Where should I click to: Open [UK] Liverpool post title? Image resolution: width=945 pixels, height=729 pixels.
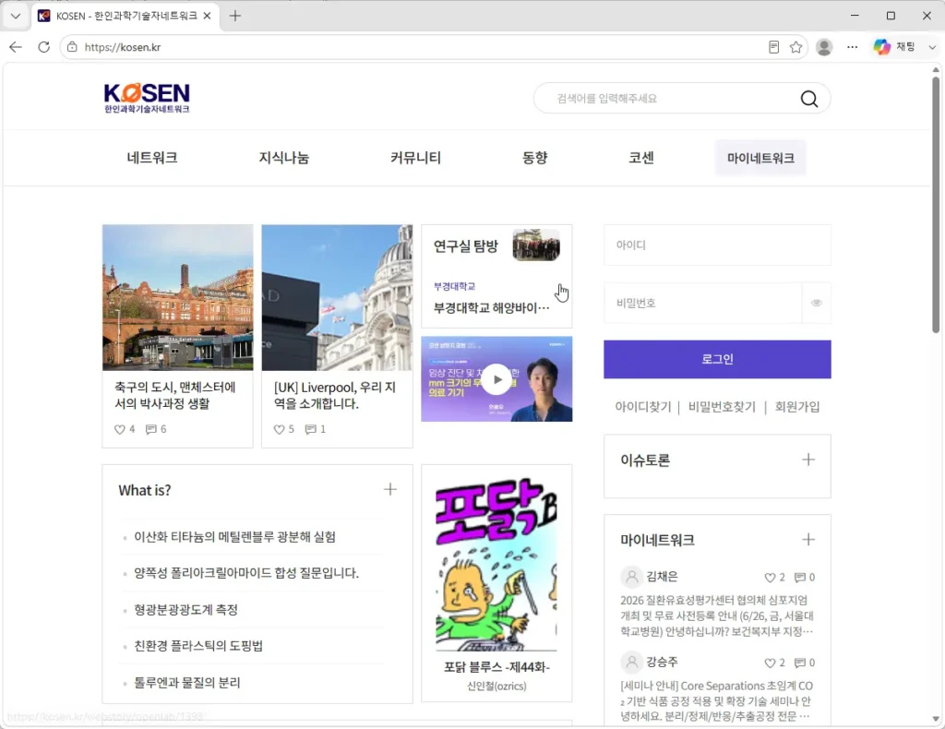(x=334, y=395)
